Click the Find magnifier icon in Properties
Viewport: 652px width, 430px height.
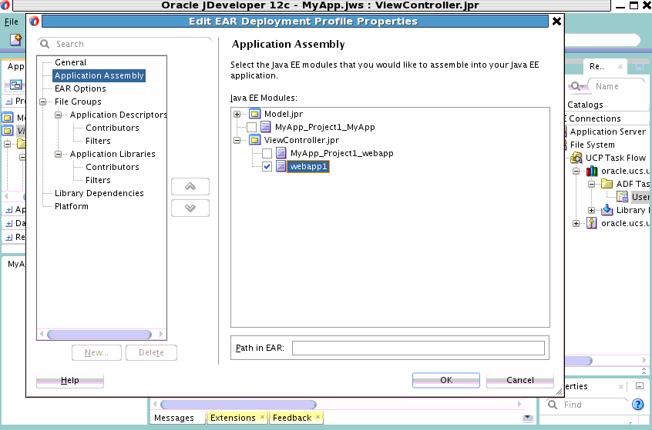pos(553,405)
